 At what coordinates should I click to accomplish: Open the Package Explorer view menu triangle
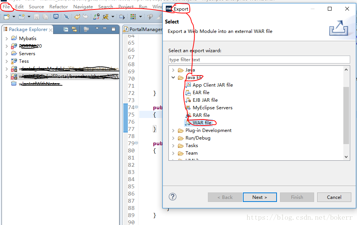pos(97,28)
